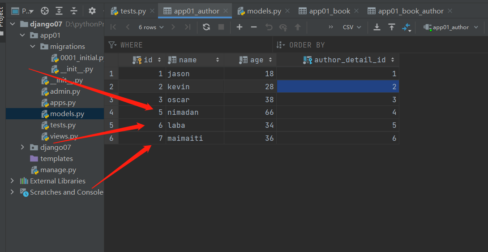Close the models.py tab
488x252 pixels.
287,11
